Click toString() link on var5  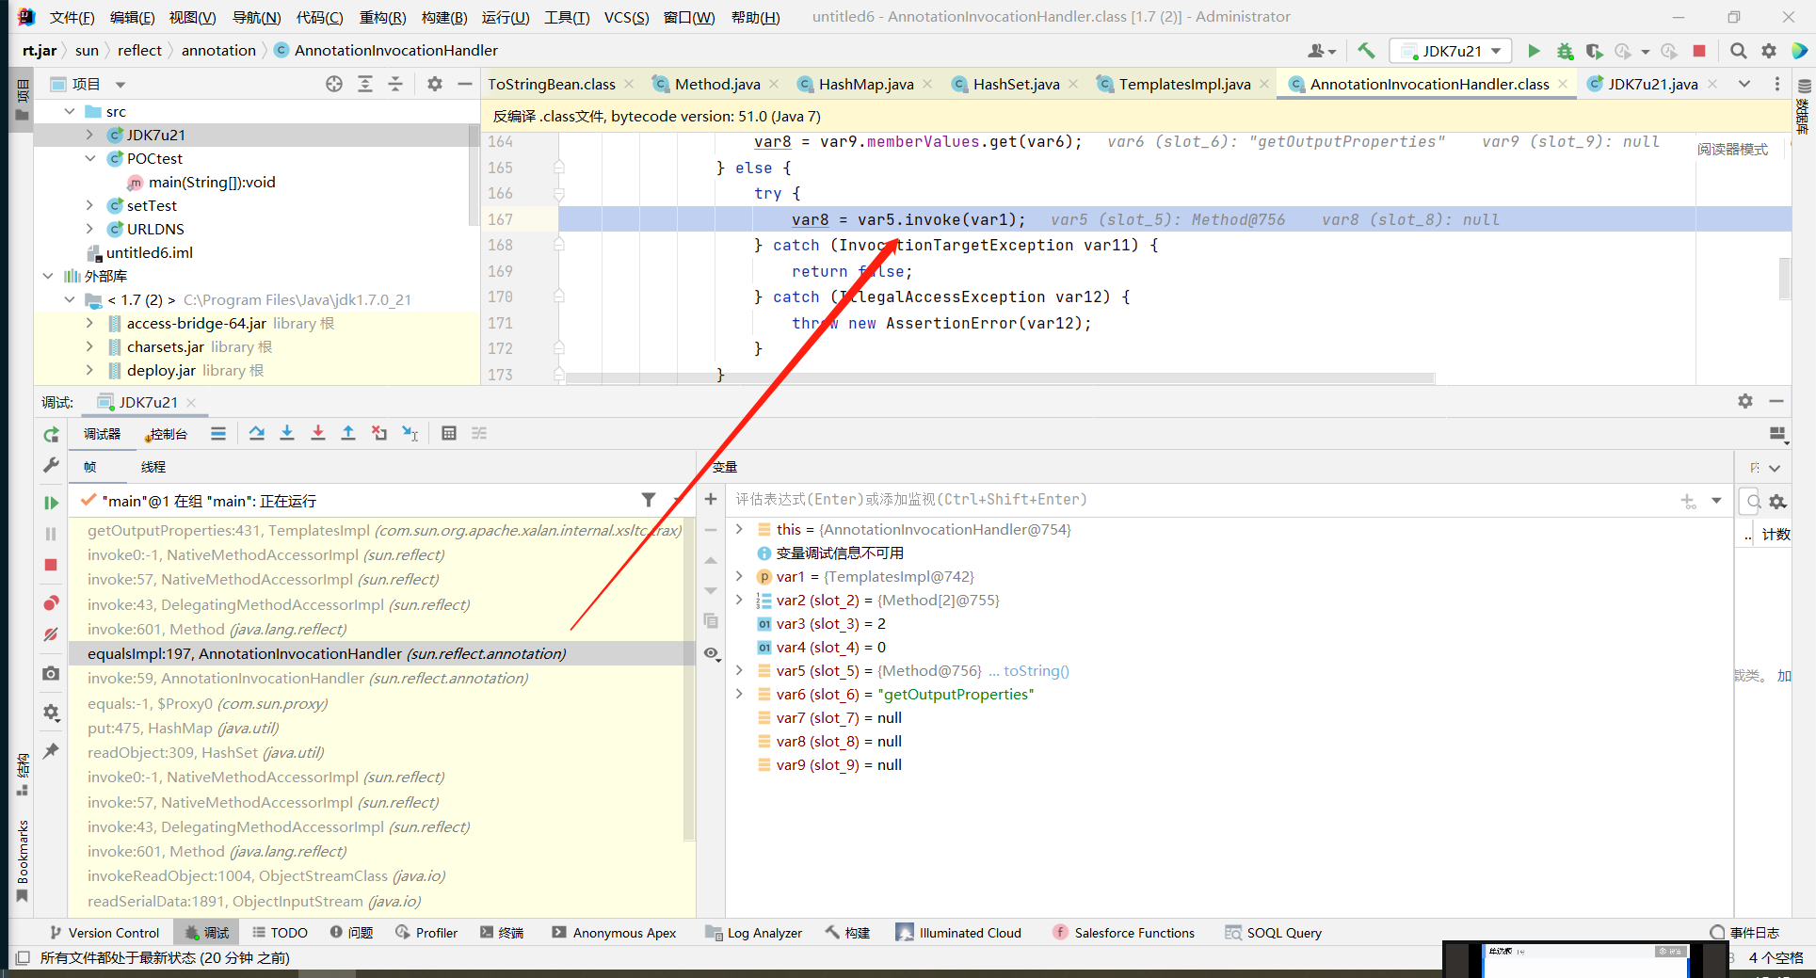tap(1036, 670)
